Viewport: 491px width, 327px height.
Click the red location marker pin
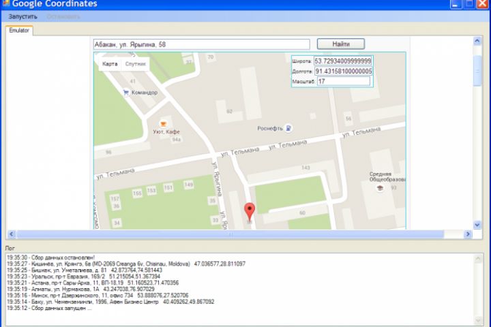[250, 212]
